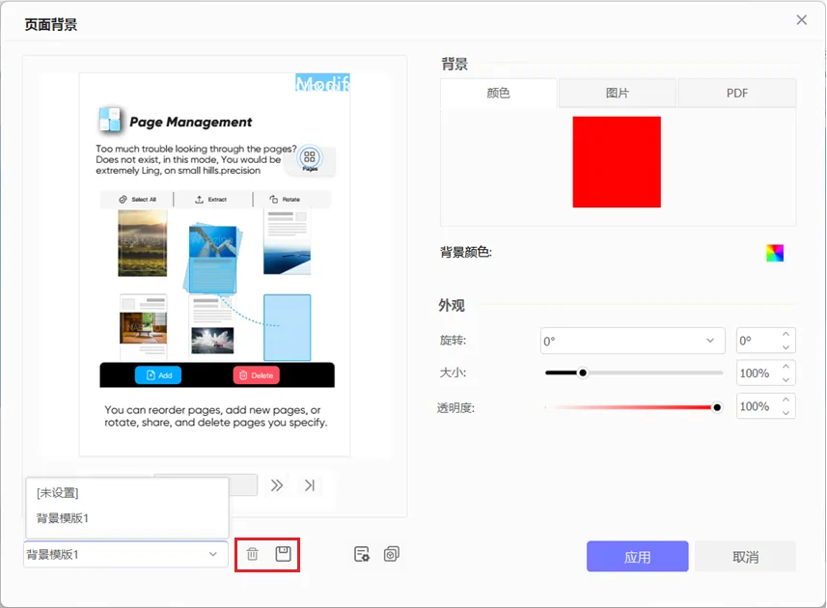827x608 pixels.
Task: Decrease the rotation degree value
Action: (786, 347)
